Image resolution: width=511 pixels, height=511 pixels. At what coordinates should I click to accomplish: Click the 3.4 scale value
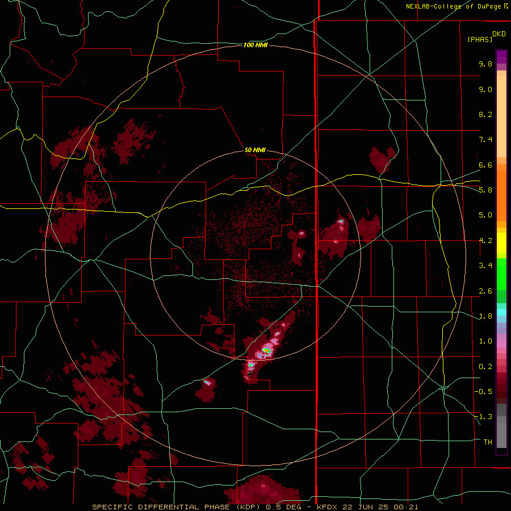point(485,266)
